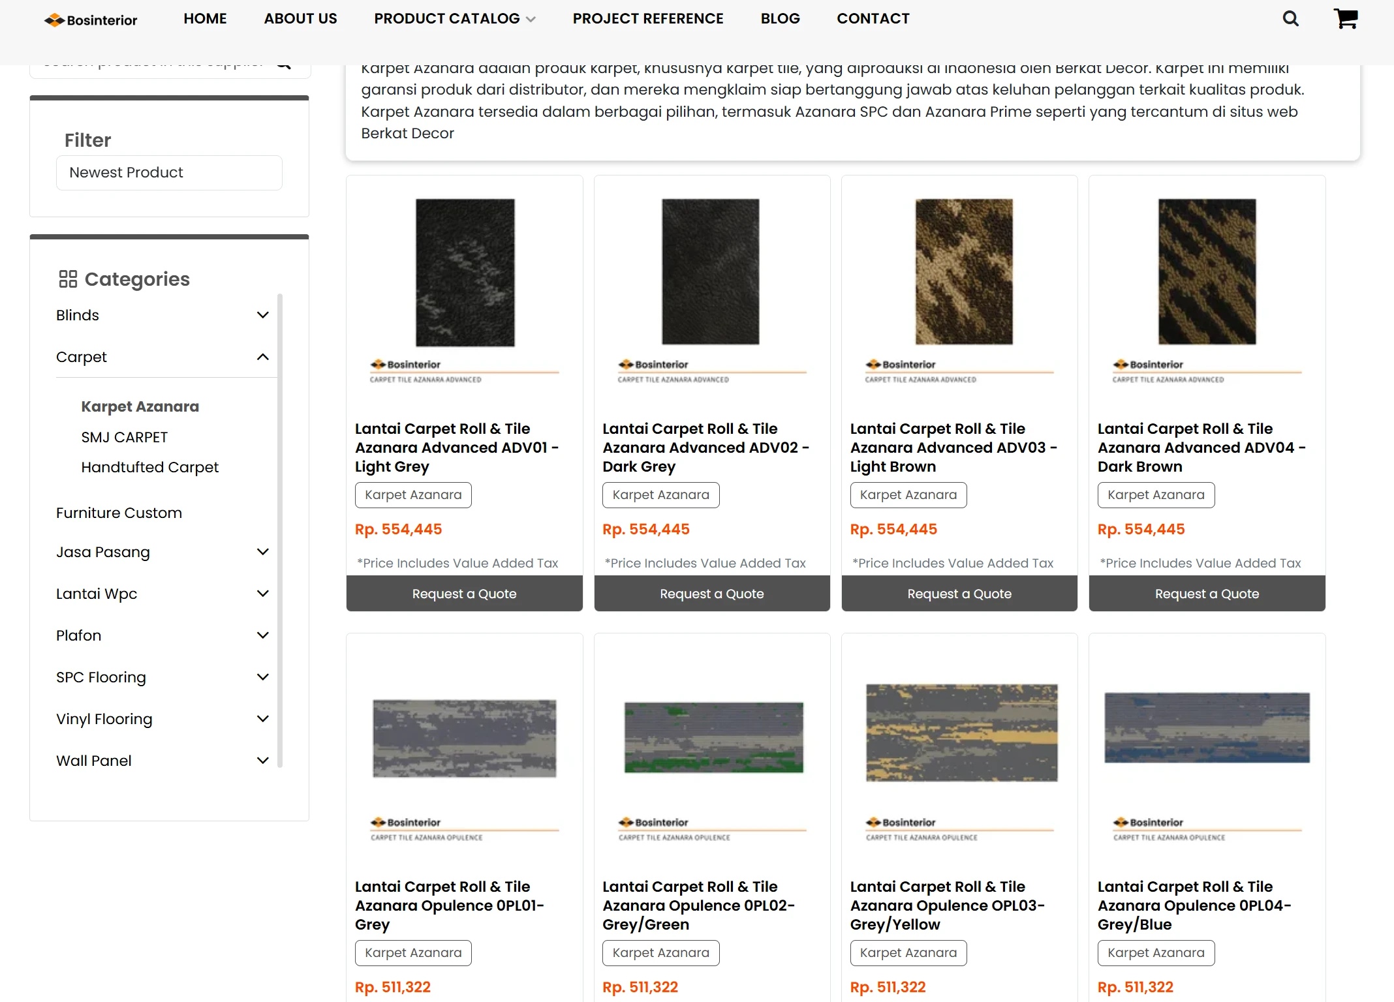Expand the SPC Flooring category chevron
1394x1002 pixels.
pyautogui.click(x=263, y=677)
